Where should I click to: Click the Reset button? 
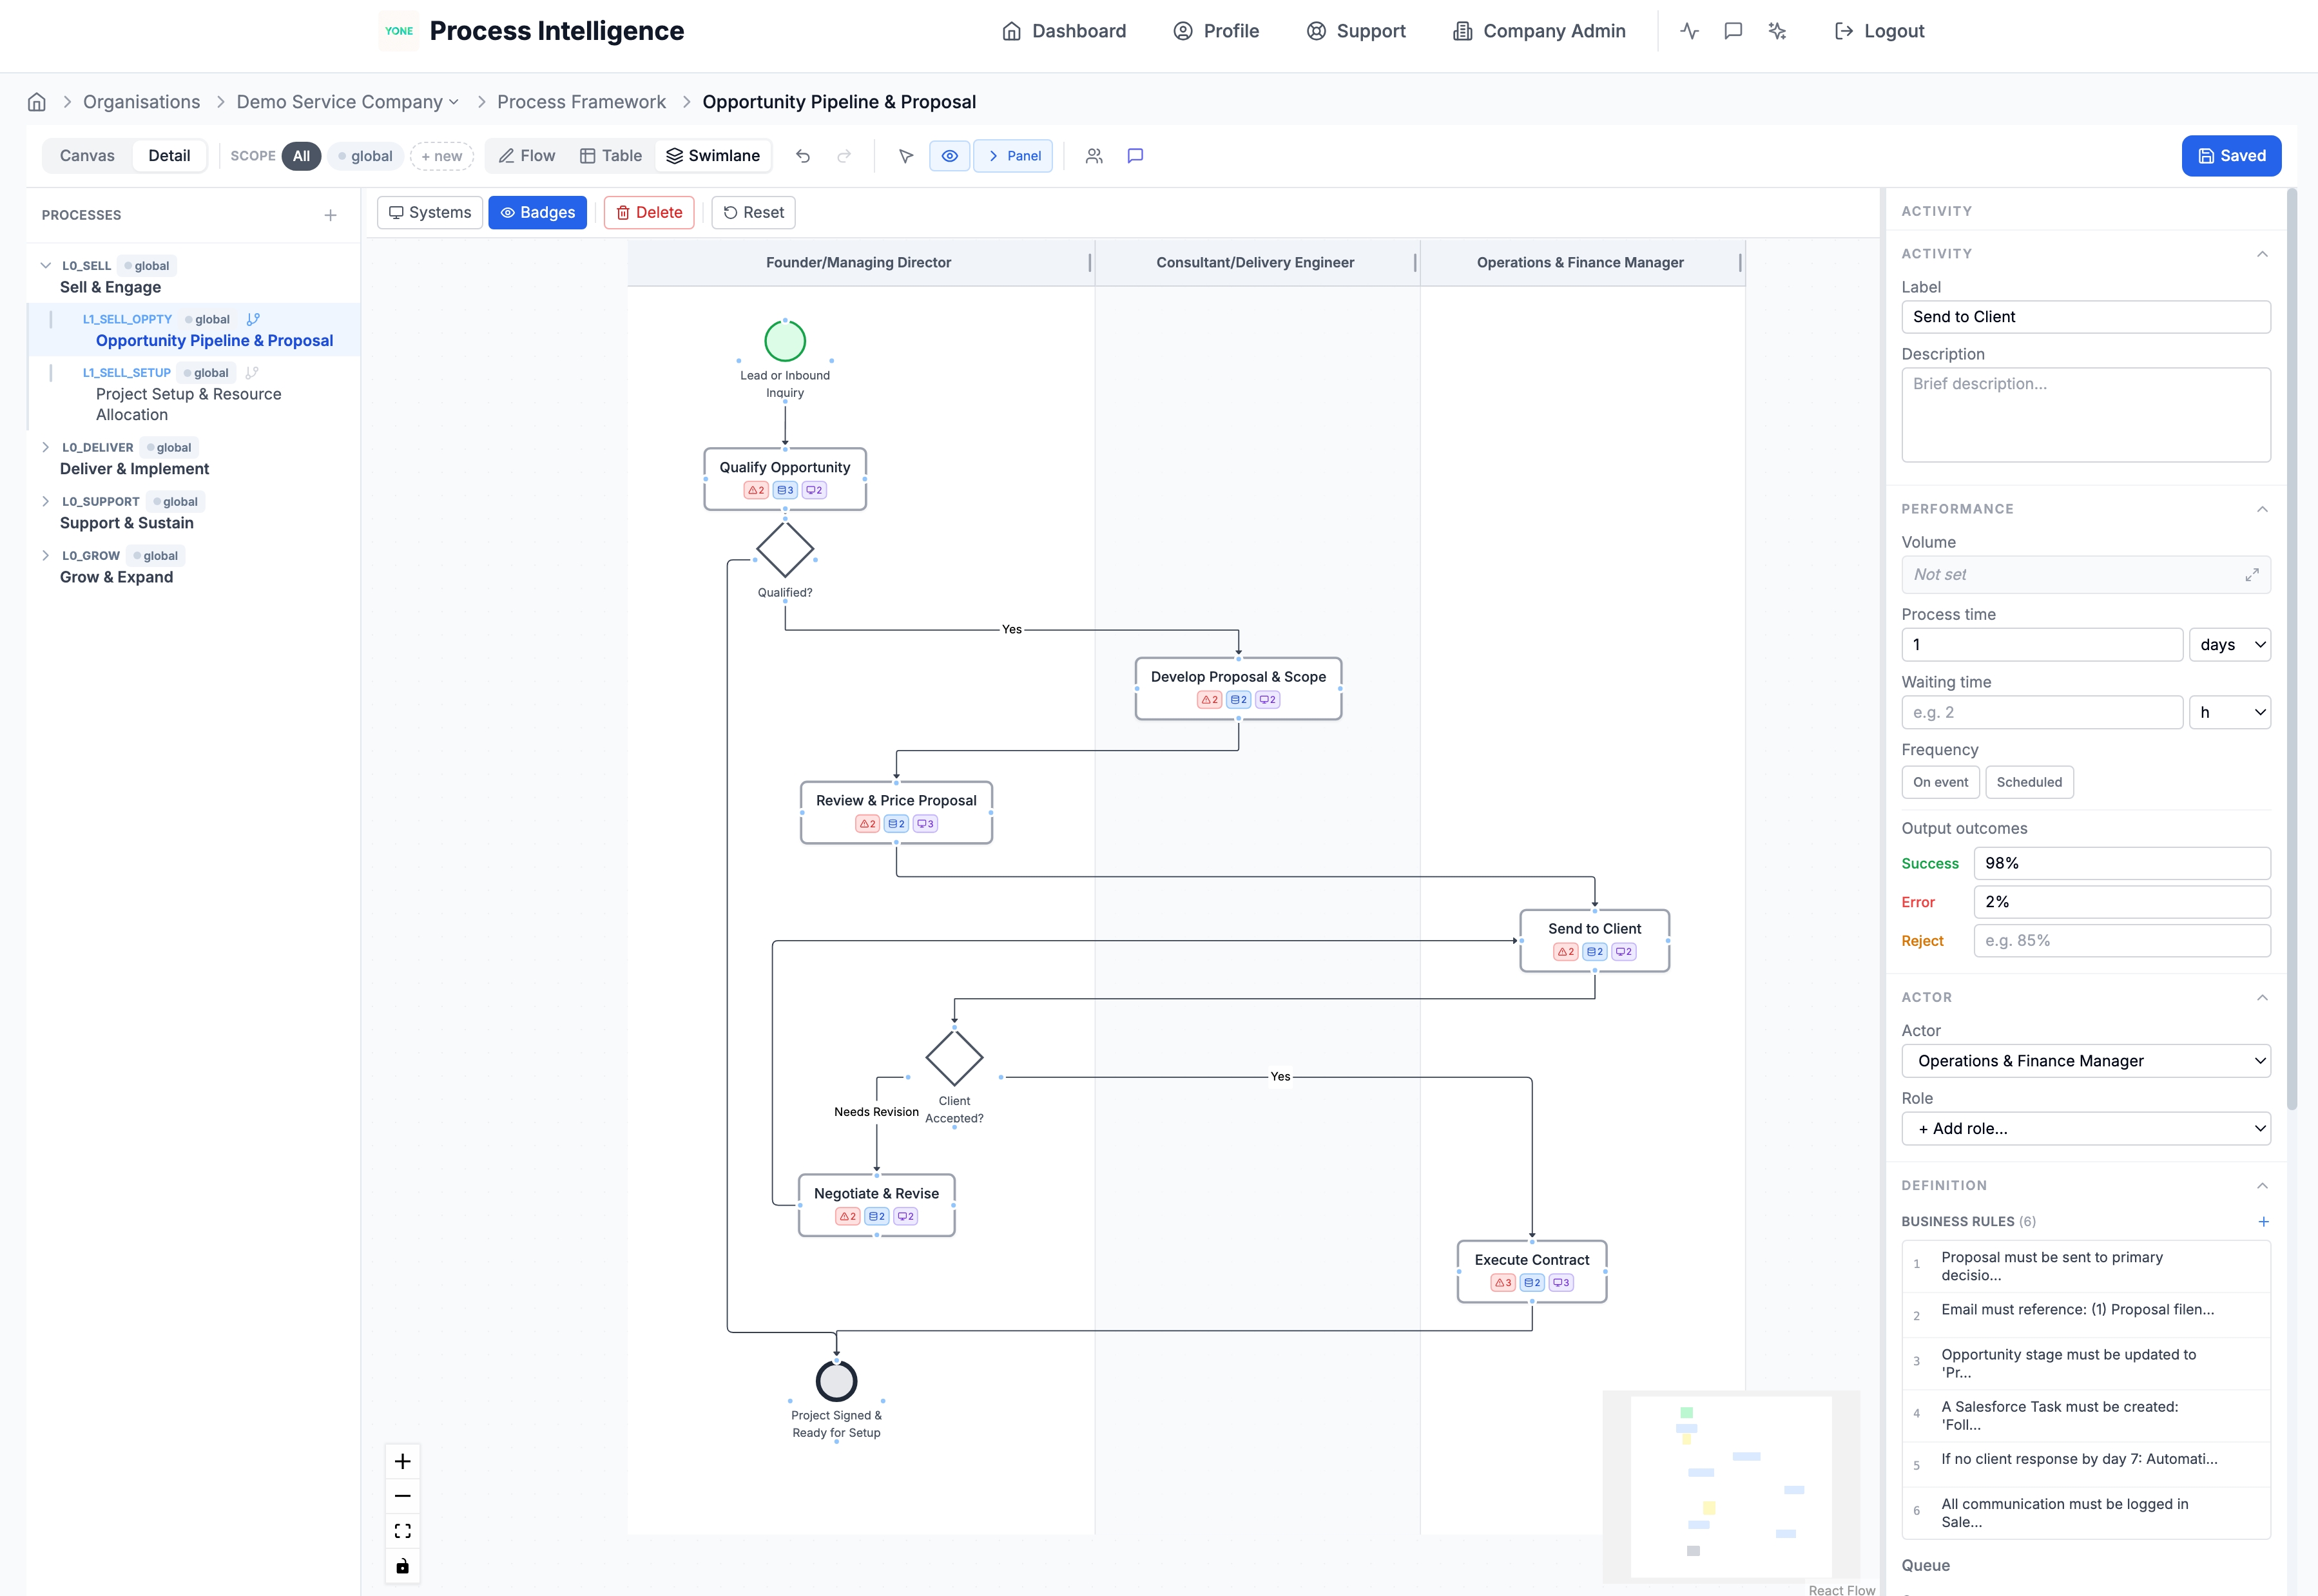(753, 212)
